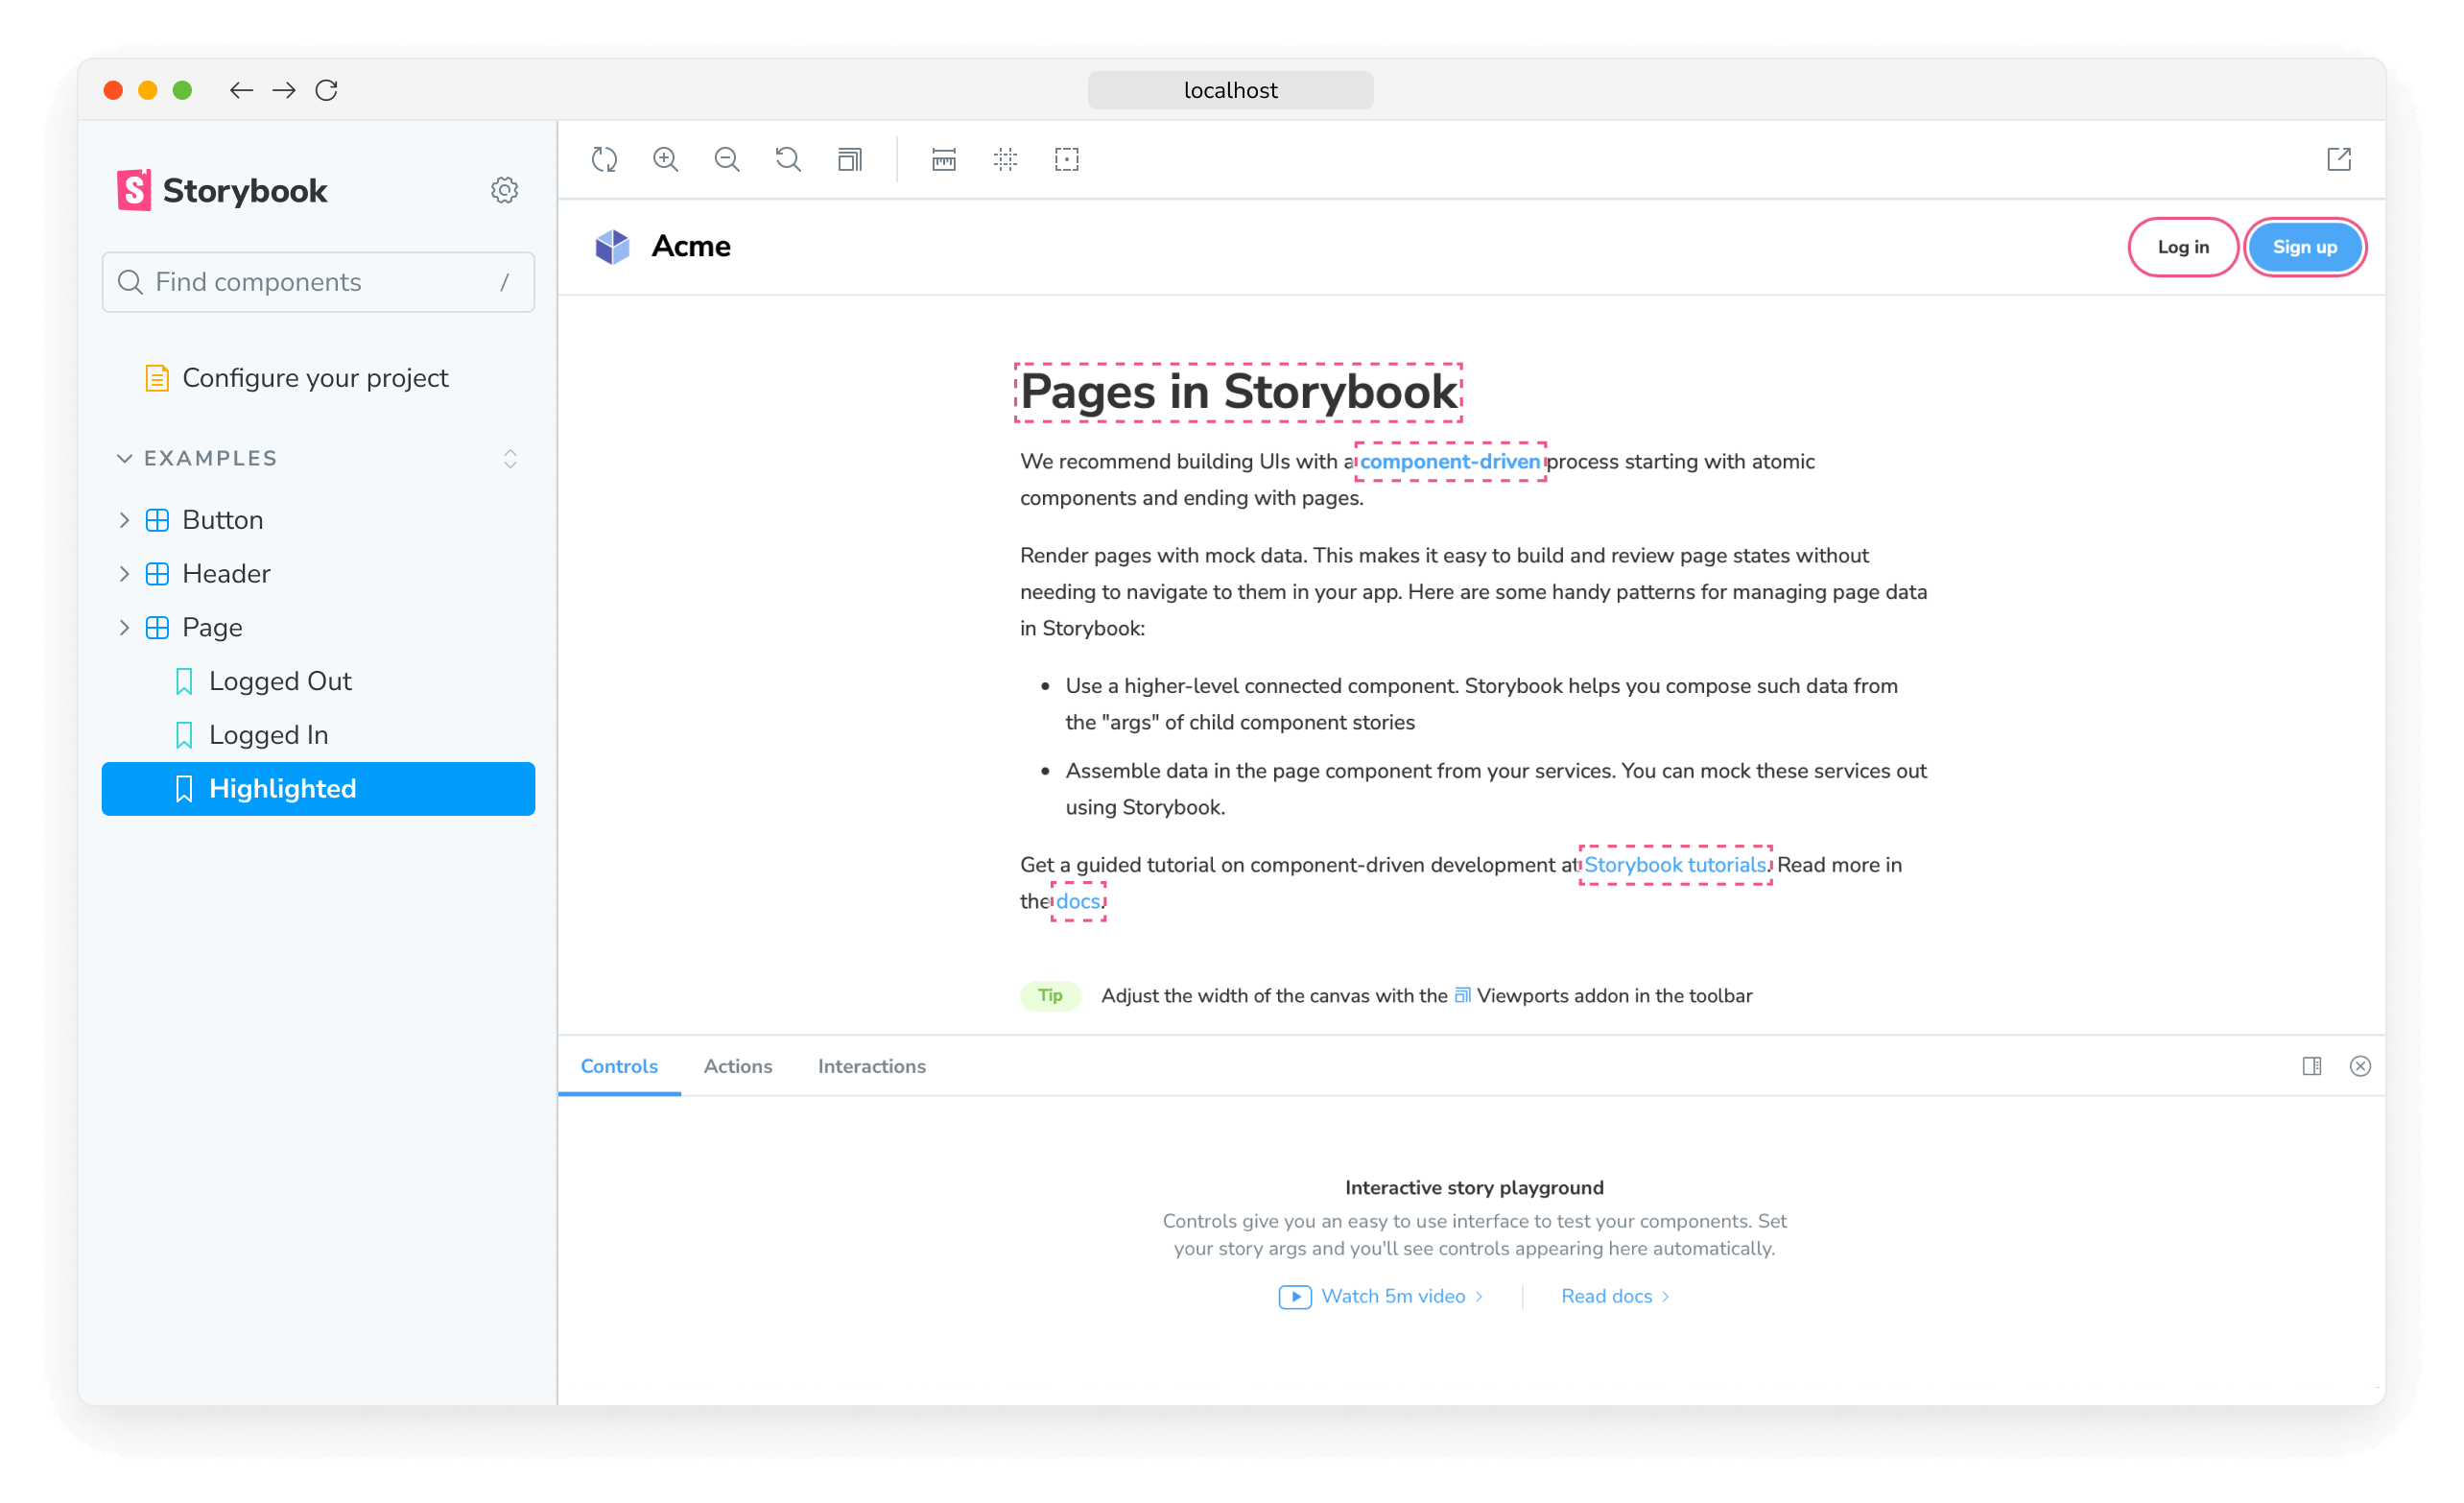Zoom out of the canvas
The image size is (2464, 1503).
tap(727, 160)
